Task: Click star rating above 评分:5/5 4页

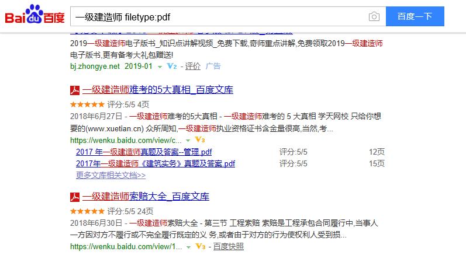Action: click(x=87, y=104)
